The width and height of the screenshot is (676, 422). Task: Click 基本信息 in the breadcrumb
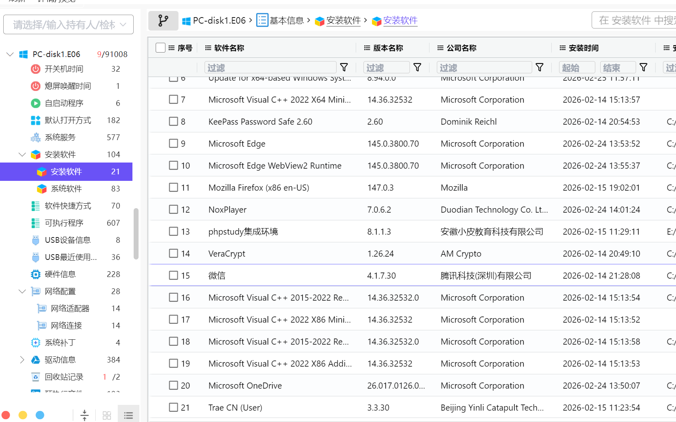pyautogui.click(x=286, y=20)
